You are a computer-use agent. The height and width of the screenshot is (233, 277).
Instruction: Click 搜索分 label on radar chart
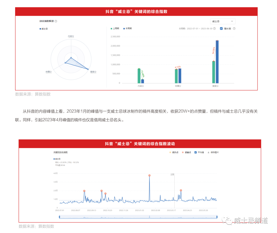[x=93, y=72]
